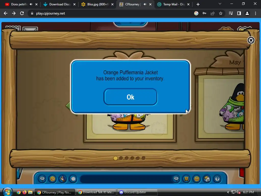261x196 pixels.
Task: Select sixth catalog page dot
Action: tap(143, 158)
